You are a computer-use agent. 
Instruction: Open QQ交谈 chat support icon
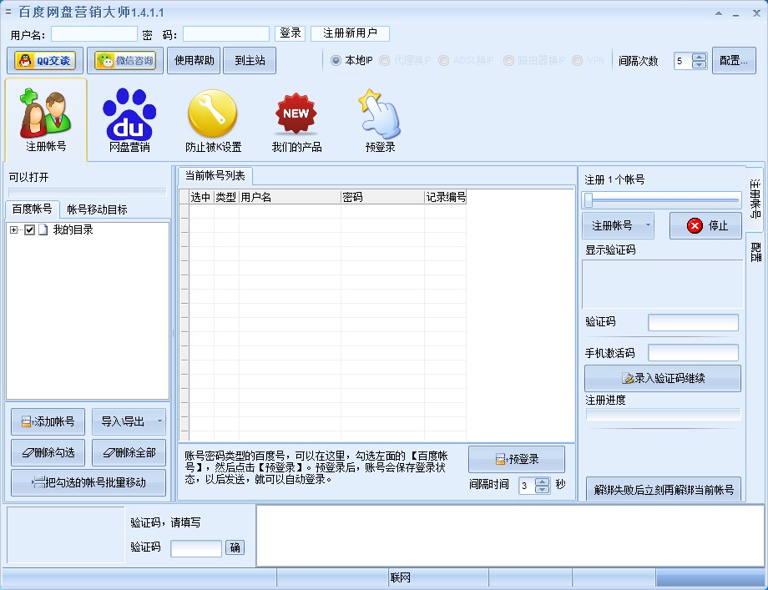point(43,59)
